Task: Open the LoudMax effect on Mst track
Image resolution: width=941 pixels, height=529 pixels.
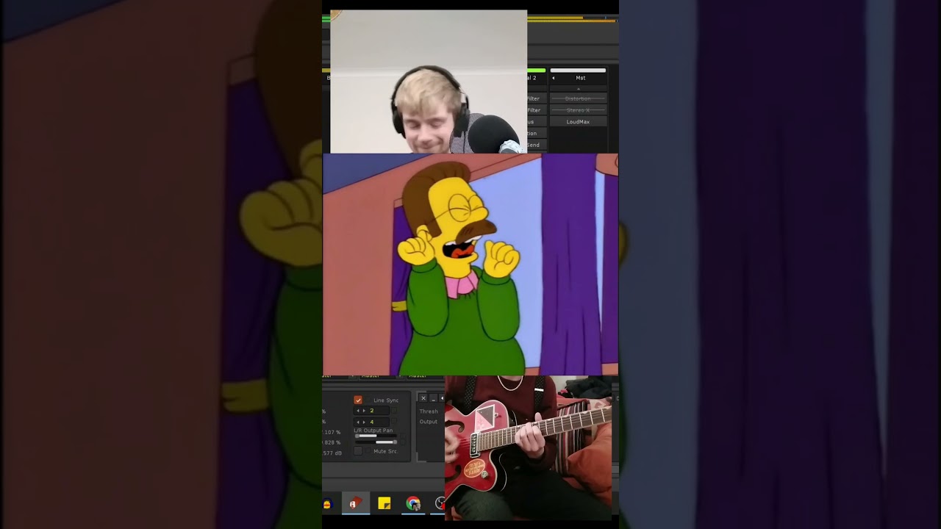Action: [579, 122]
